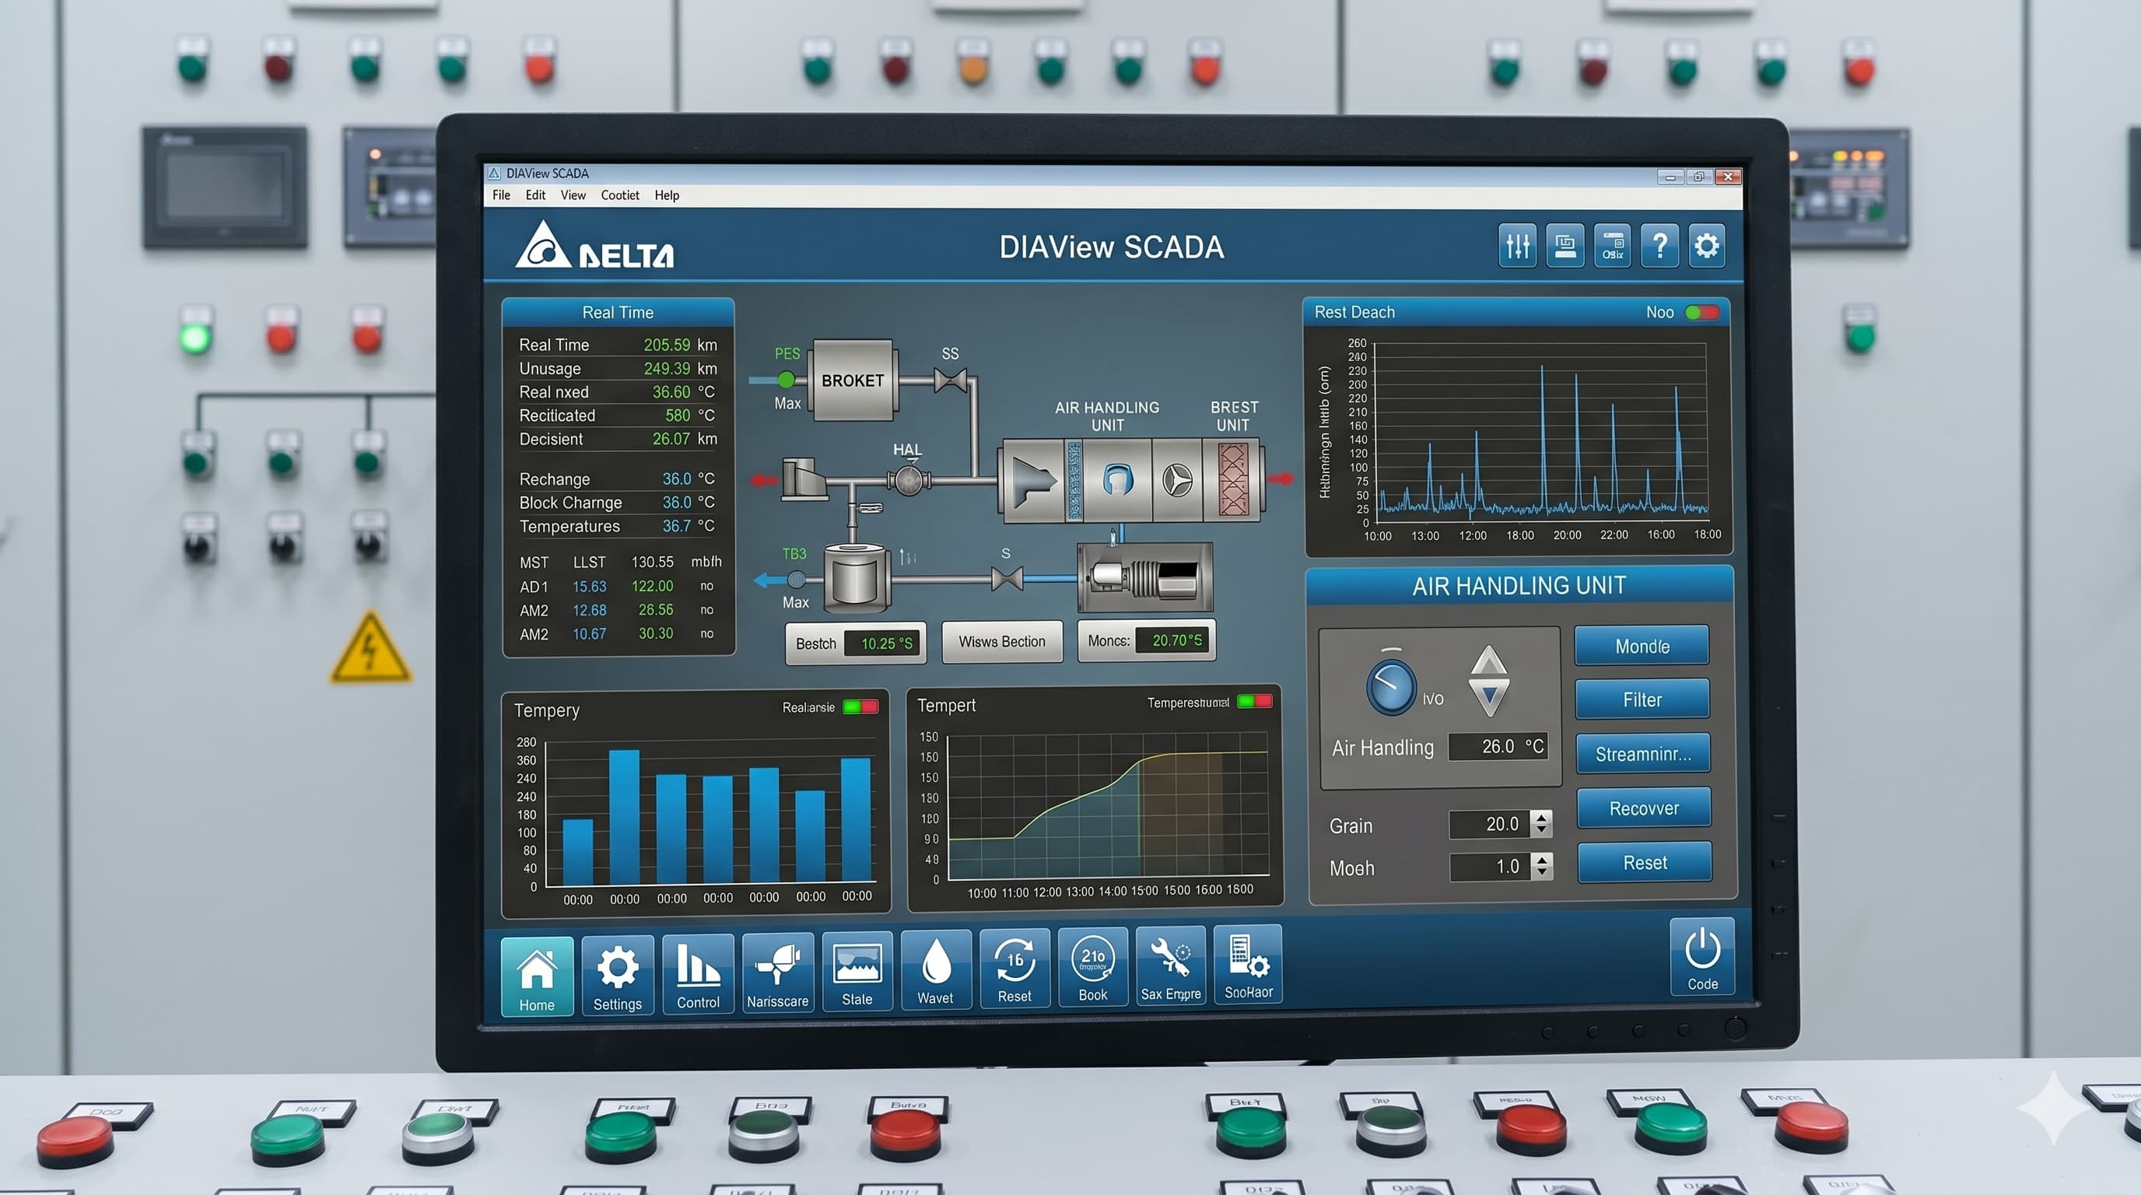Click the Unusage value 249.39
Image resolution: width=2141 pixels, height=1195 pixels.
click(x=667, y=368)
